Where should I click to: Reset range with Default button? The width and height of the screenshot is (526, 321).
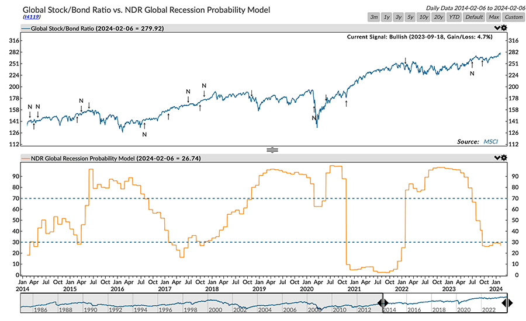coord(474,17)
